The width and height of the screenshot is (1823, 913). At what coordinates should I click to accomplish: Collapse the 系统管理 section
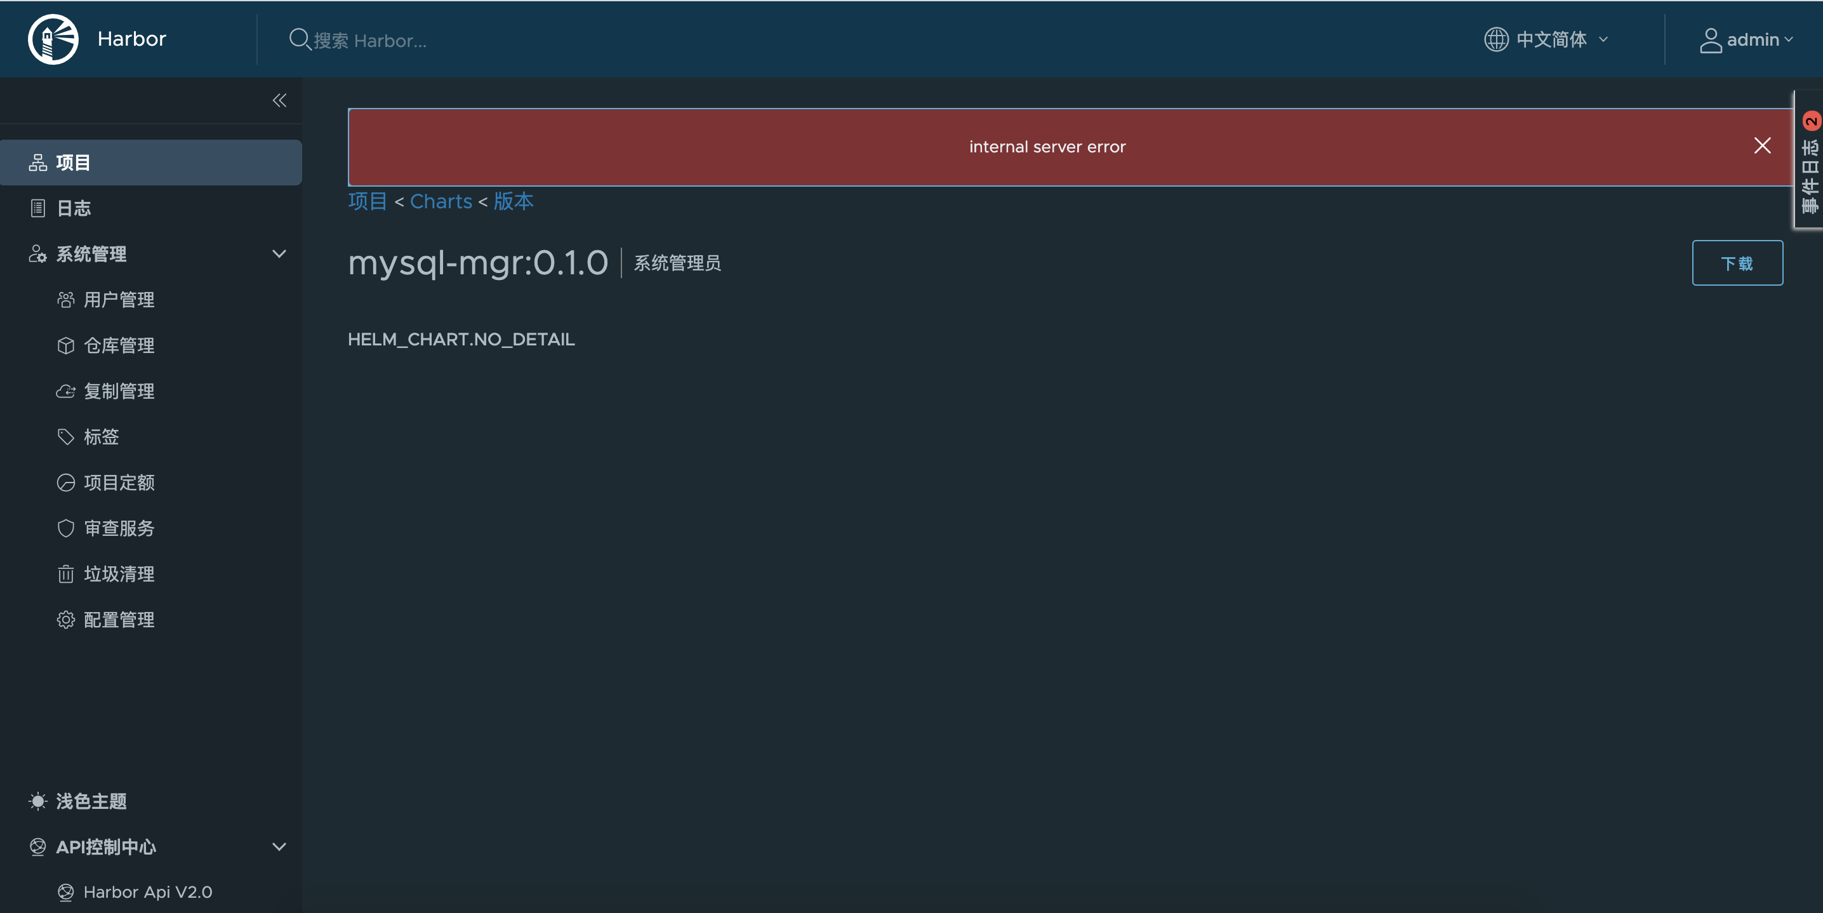[278, 253]
